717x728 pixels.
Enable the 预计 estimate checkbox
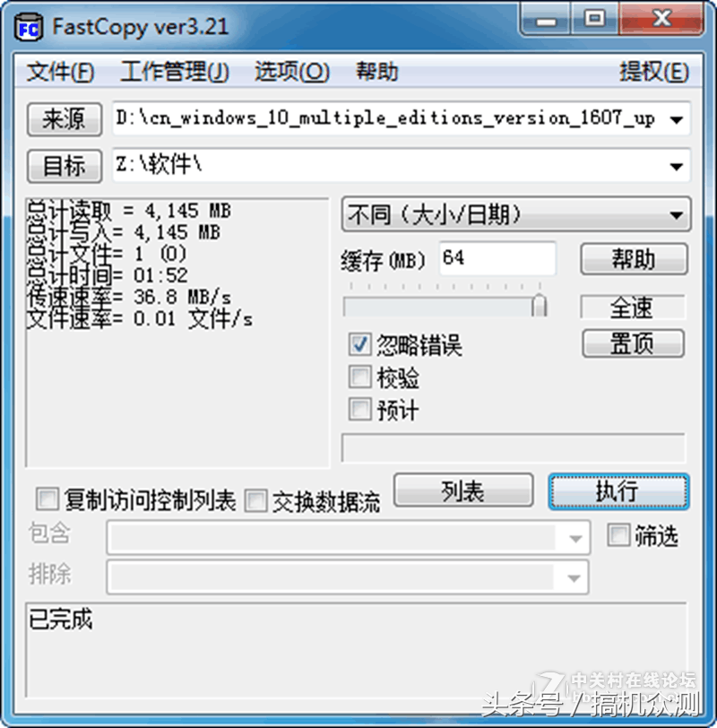click(x=359, y=409)
